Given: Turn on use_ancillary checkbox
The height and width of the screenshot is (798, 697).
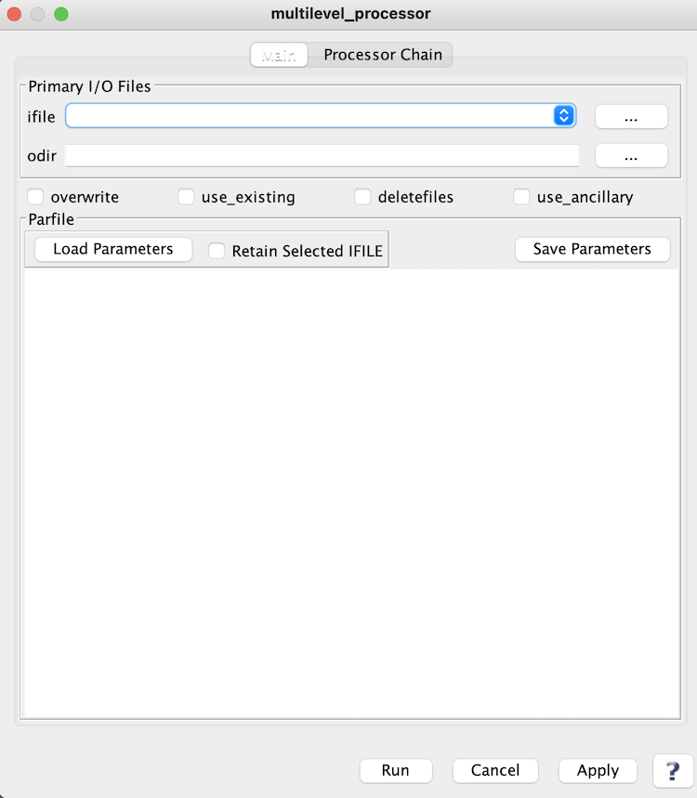Looking at the screenshot, I should pyautogui.click(x=521, y=197).
